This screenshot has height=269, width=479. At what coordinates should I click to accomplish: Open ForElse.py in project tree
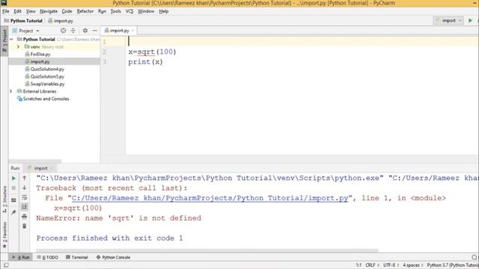click(x=40, y=55)
